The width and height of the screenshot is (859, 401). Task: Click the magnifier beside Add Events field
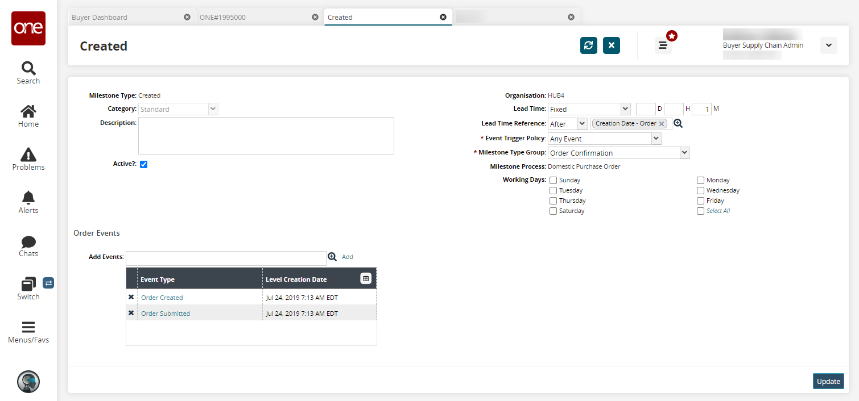(332, 257)
